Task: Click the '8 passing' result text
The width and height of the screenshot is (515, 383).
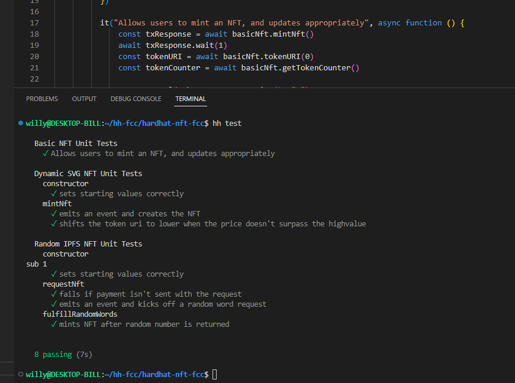Action: [53, 355]
